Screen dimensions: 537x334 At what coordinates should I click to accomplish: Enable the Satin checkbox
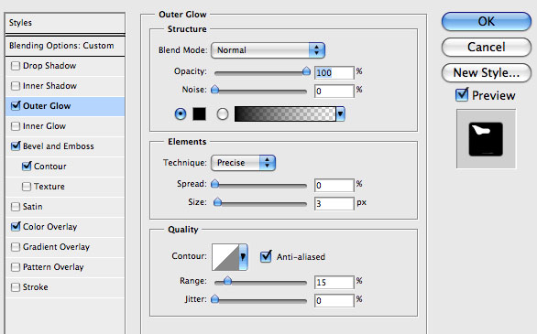click(x=16, y=207)
